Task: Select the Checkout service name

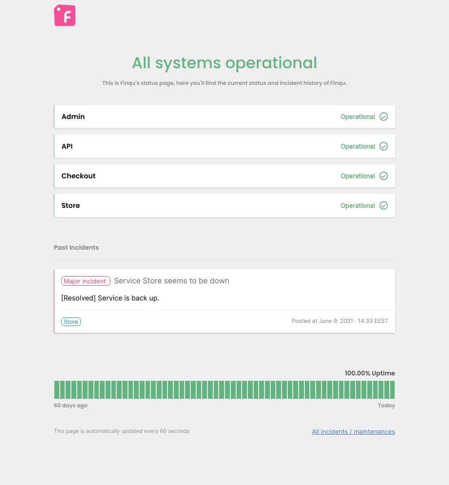Action: tap(79, 176)
